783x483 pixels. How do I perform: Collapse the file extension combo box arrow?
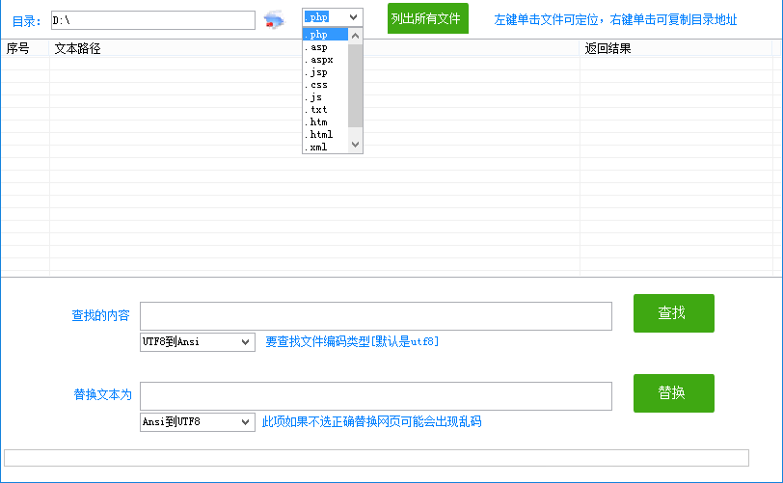[354, 17]
